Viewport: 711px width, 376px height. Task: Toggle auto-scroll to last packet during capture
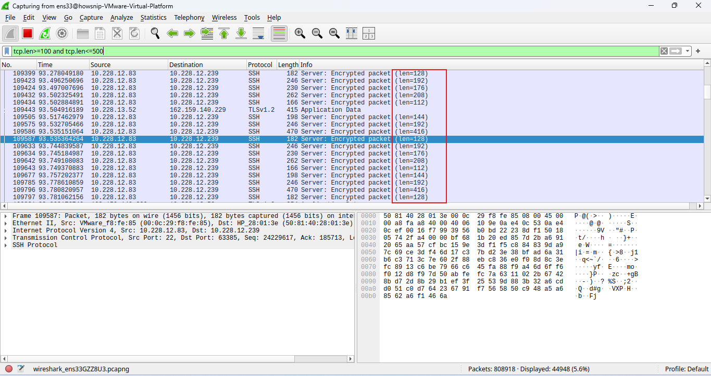258,33
